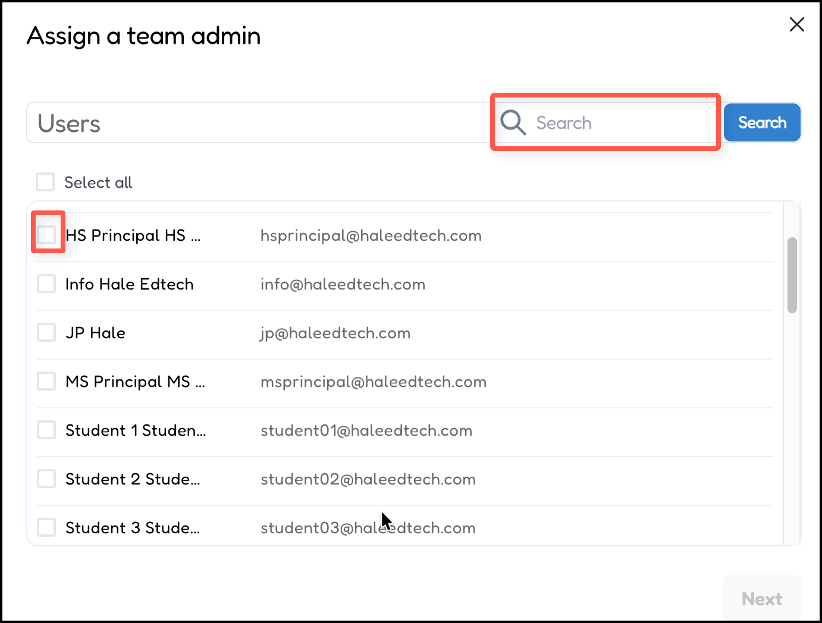Select the Student 2 checkbox
This screenshot has height=623, width=822.
[46, 479]
